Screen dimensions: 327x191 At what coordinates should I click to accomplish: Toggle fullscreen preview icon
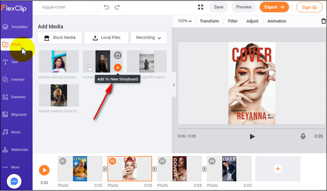click(x=201, y=7)
